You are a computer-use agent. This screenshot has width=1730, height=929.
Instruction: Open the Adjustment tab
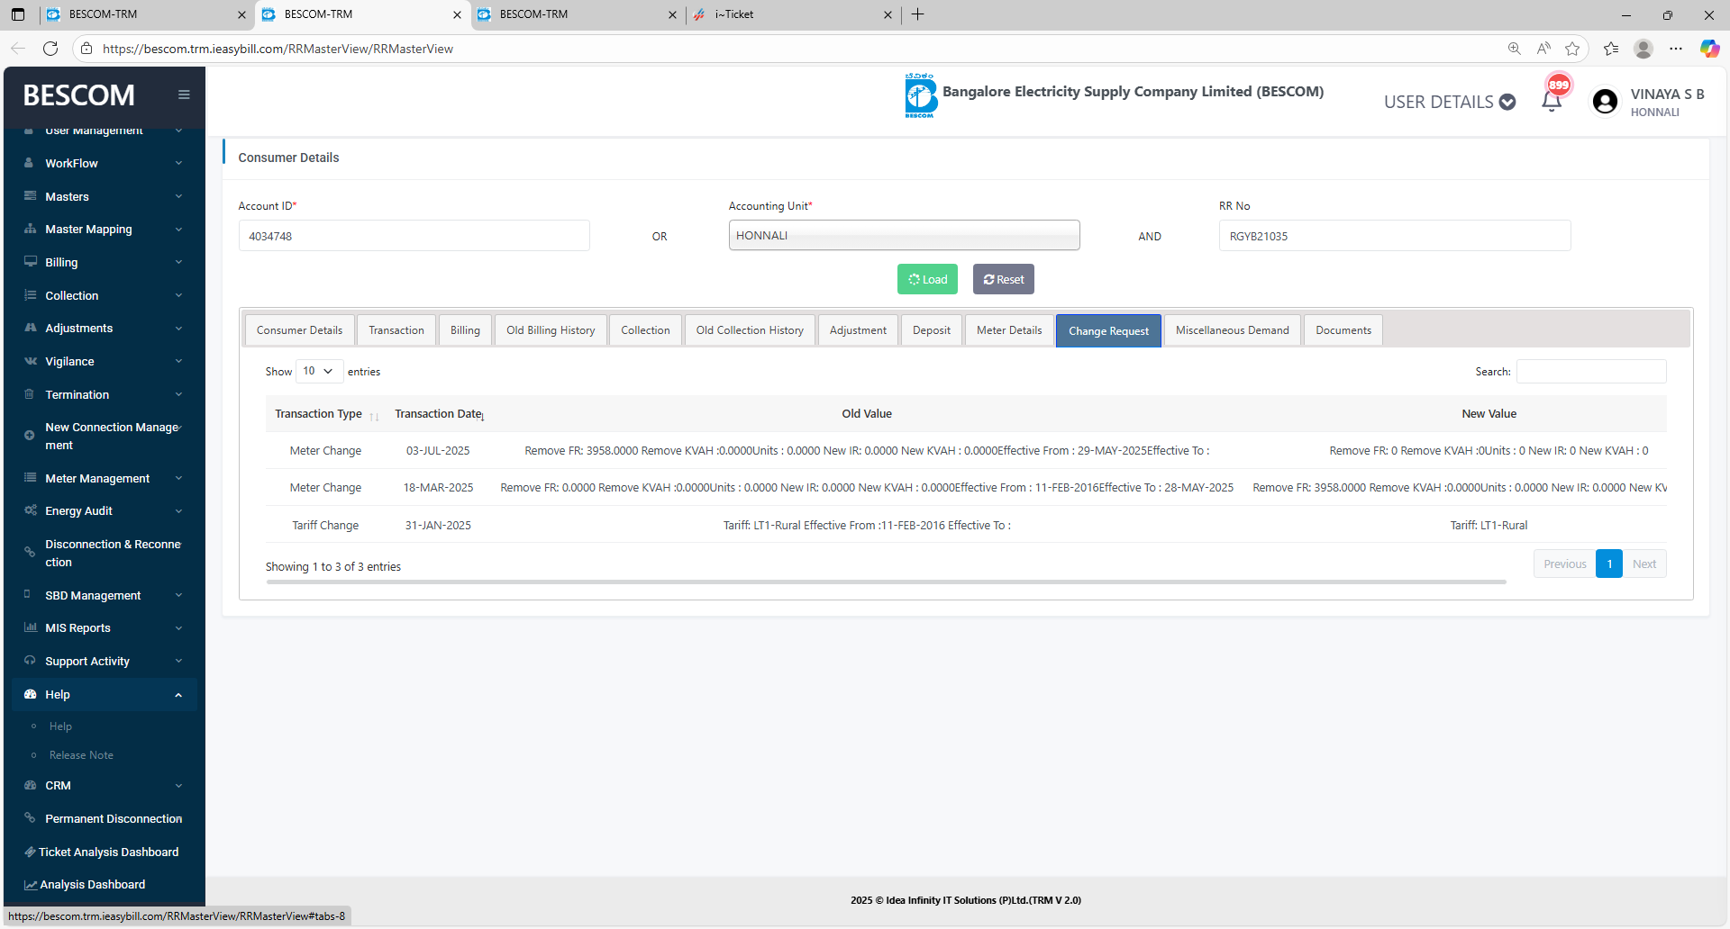pyautogui.click(x=858, y=330)
